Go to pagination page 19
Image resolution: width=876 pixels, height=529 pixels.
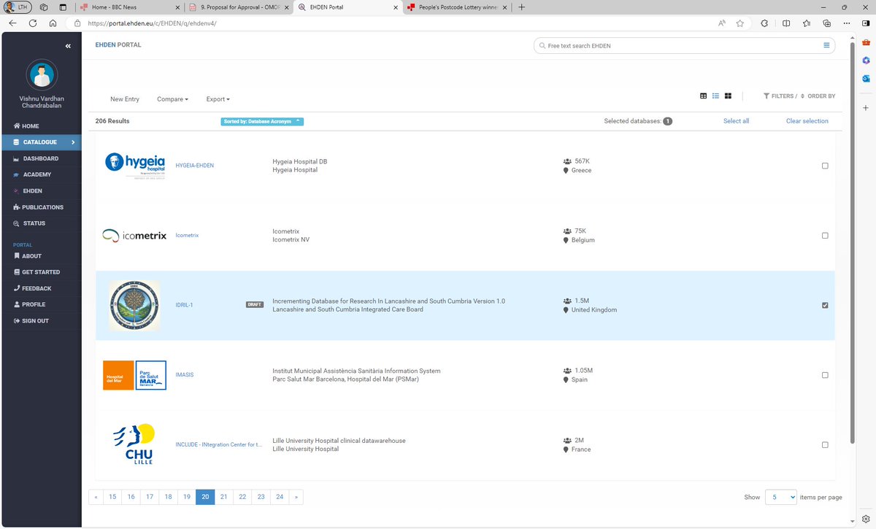tap(186, 497)
